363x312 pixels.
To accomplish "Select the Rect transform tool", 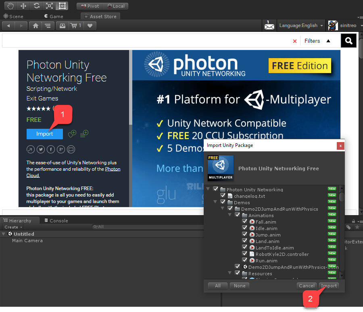I will [x=62, y=6].
